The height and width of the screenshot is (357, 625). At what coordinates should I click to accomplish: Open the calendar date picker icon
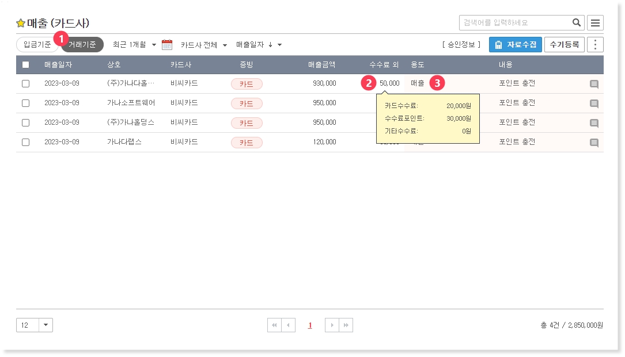[167, 45]
